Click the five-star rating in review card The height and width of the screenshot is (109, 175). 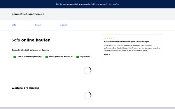click(109, 38)
